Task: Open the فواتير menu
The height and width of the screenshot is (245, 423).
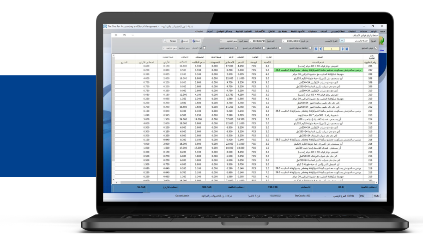Action: (x=374, y=31)
